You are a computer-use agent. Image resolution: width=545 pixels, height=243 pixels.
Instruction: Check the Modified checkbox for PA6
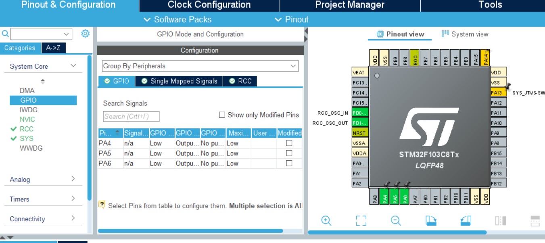pos(289,163)
